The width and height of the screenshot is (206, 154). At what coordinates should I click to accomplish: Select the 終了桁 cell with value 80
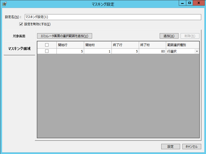[x=152, y=51]
